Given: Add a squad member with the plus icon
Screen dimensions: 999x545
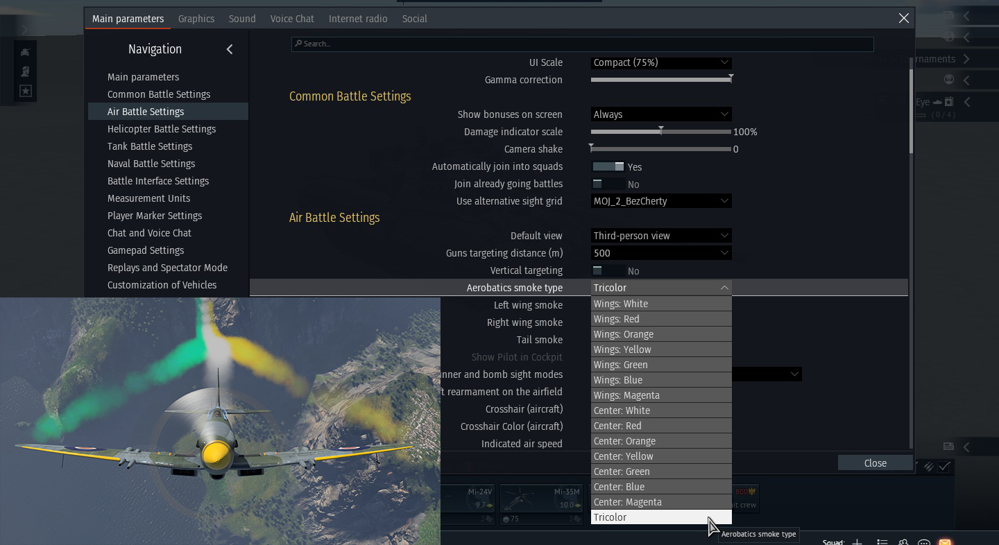Looking at the screenshot, I should (857, 542).
